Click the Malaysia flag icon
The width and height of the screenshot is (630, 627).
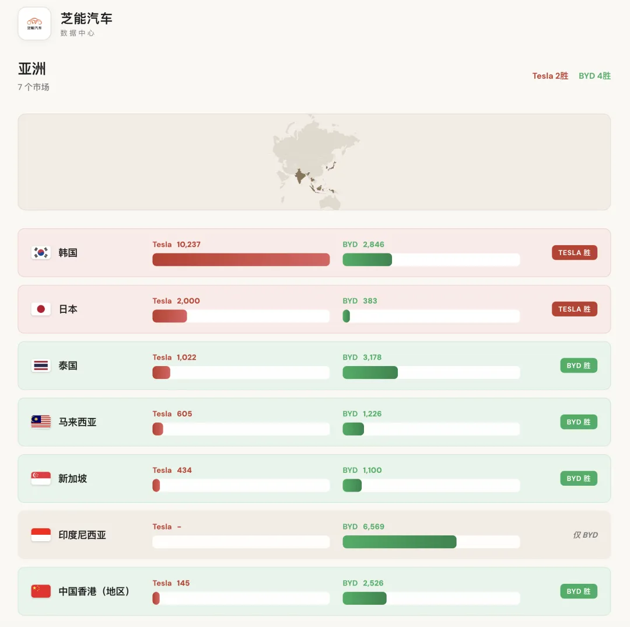point(41,422)
